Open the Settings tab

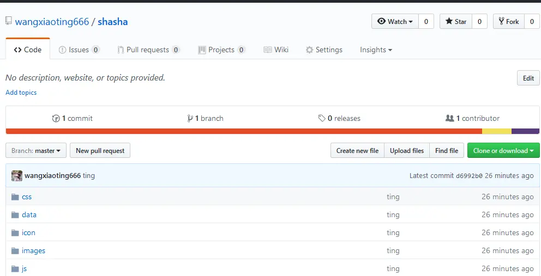click(324, 50)
